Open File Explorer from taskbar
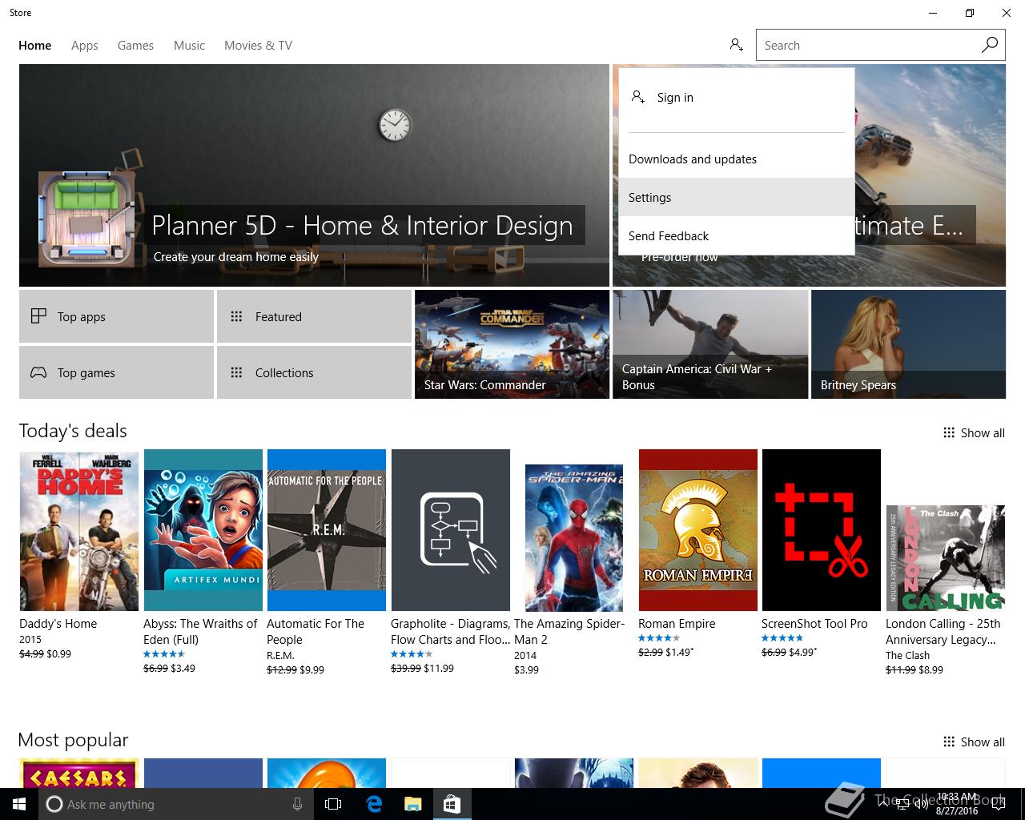Image resolution: width=1025 pixels, height=820 pixels. (x=412, y=804)
